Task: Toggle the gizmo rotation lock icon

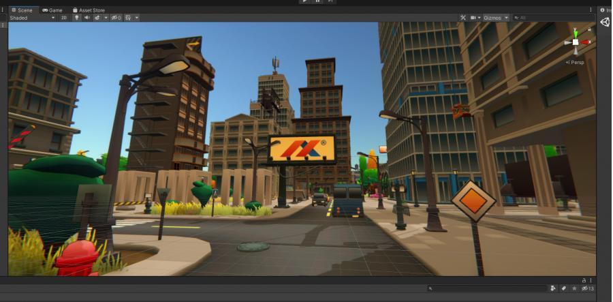Action: [589, 29]
